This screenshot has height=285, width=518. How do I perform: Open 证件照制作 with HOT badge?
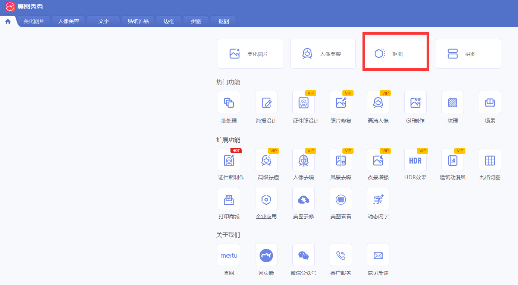tap(229, 160)
